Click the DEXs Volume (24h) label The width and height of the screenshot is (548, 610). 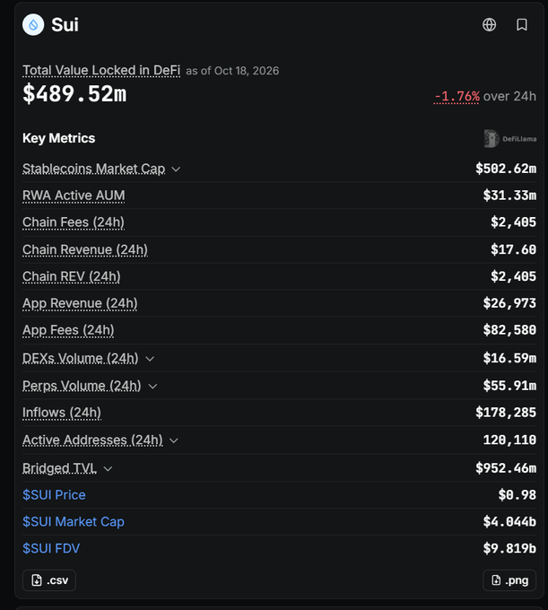(80, 358)
